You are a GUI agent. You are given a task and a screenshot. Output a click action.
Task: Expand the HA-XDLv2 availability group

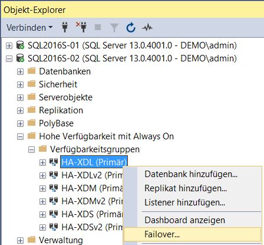(42, 175)
